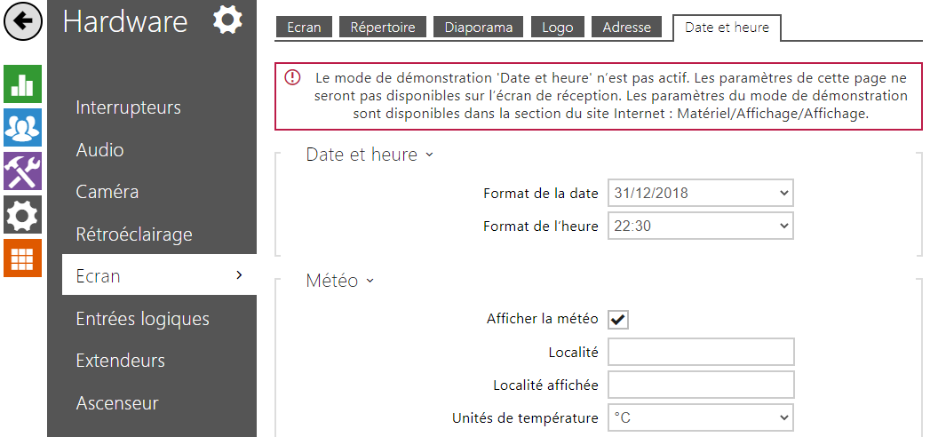Click the dark gear hardware icon
Screen dimensions: 930x437
22,214
